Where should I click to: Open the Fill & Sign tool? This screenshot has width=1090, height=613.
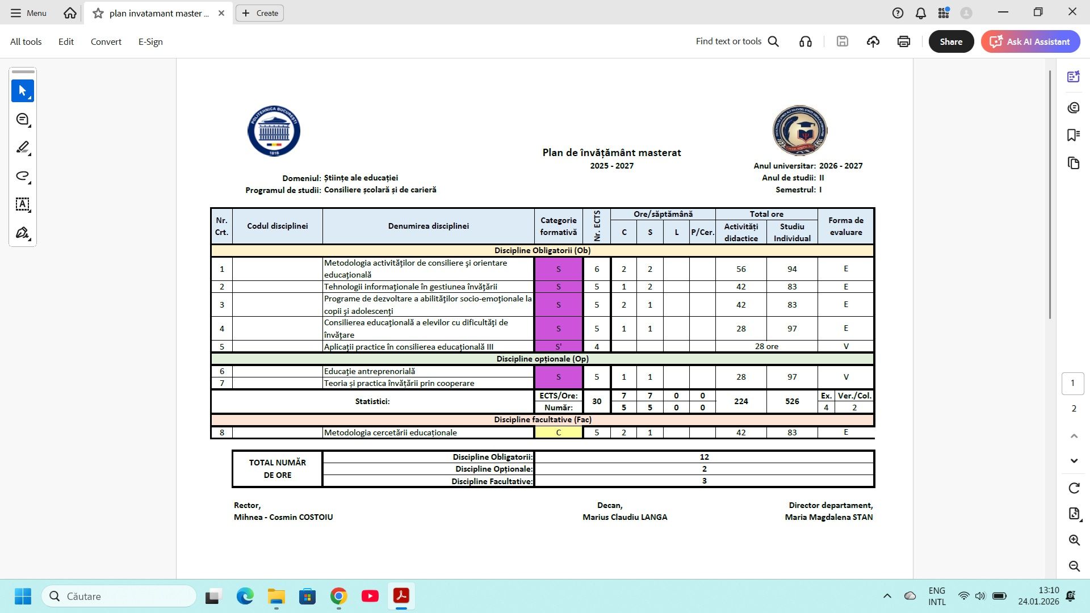click(23, 233)
